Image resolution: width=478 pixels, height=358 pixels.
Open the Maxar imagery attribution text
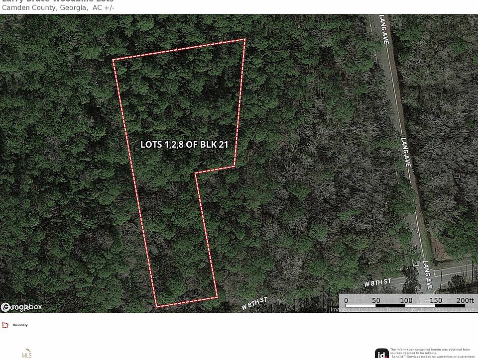404,310
